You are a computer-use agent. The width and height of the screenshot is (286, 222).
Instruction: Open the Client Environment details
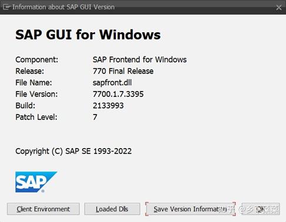[43, 209]
